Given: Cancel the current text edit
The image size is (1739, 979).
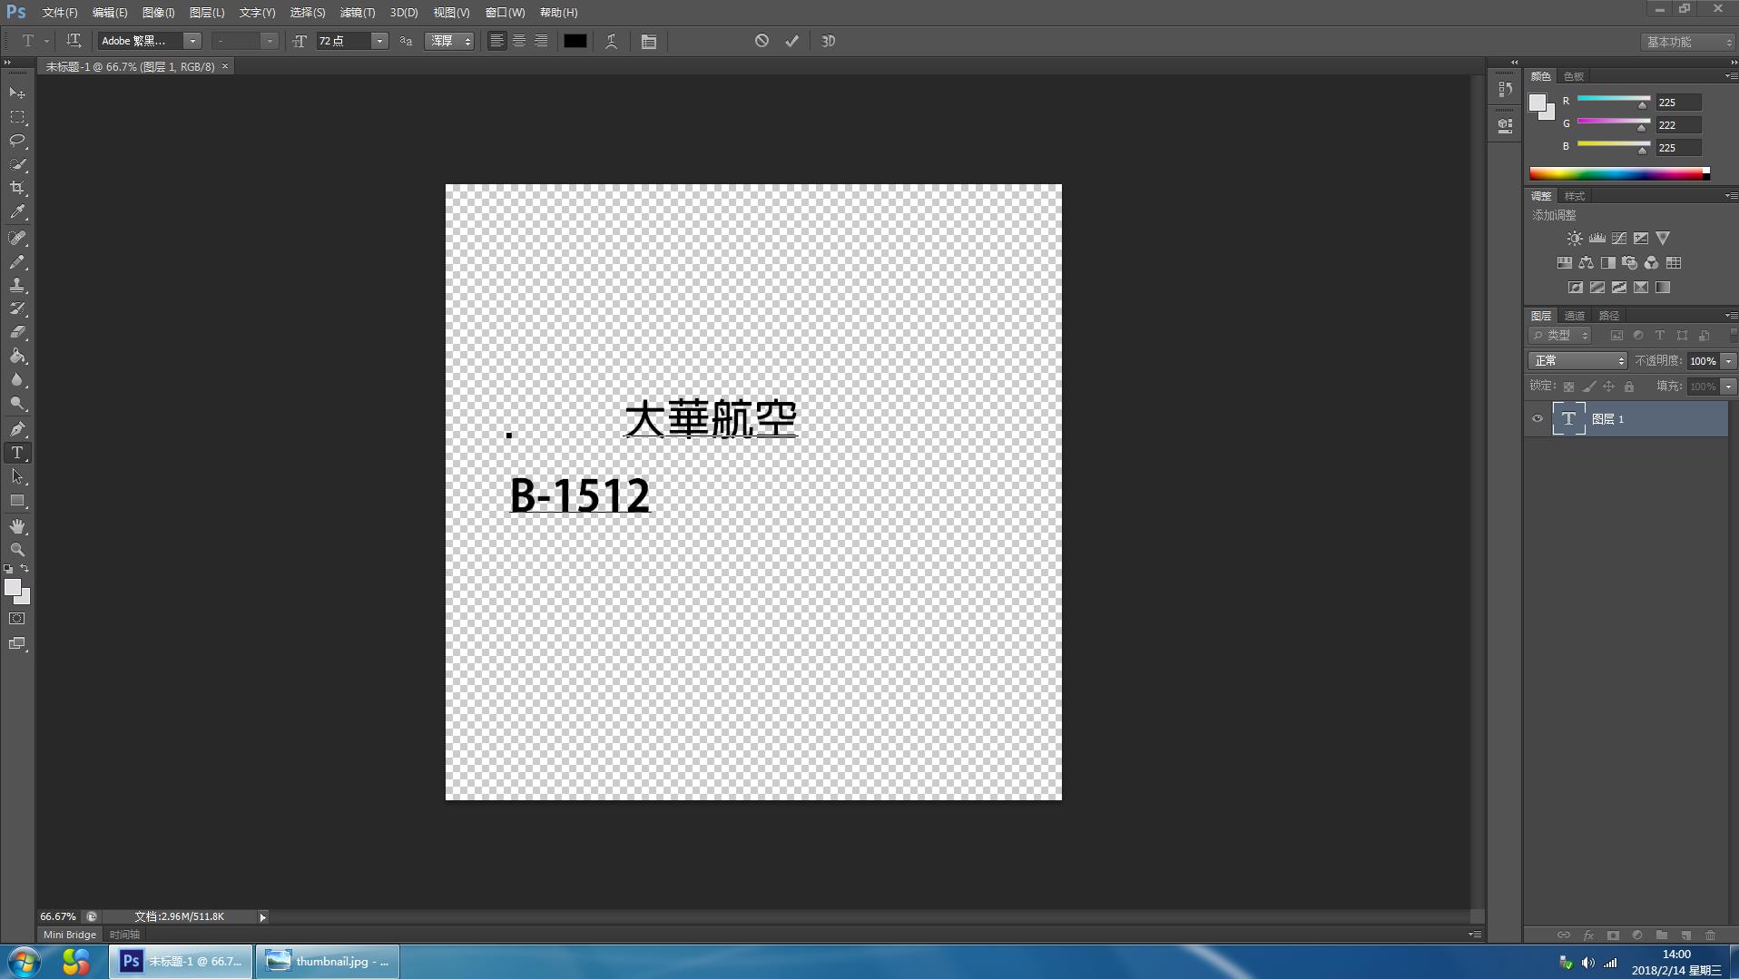Looking at the screenshot, I should click(x=761, y=41).
